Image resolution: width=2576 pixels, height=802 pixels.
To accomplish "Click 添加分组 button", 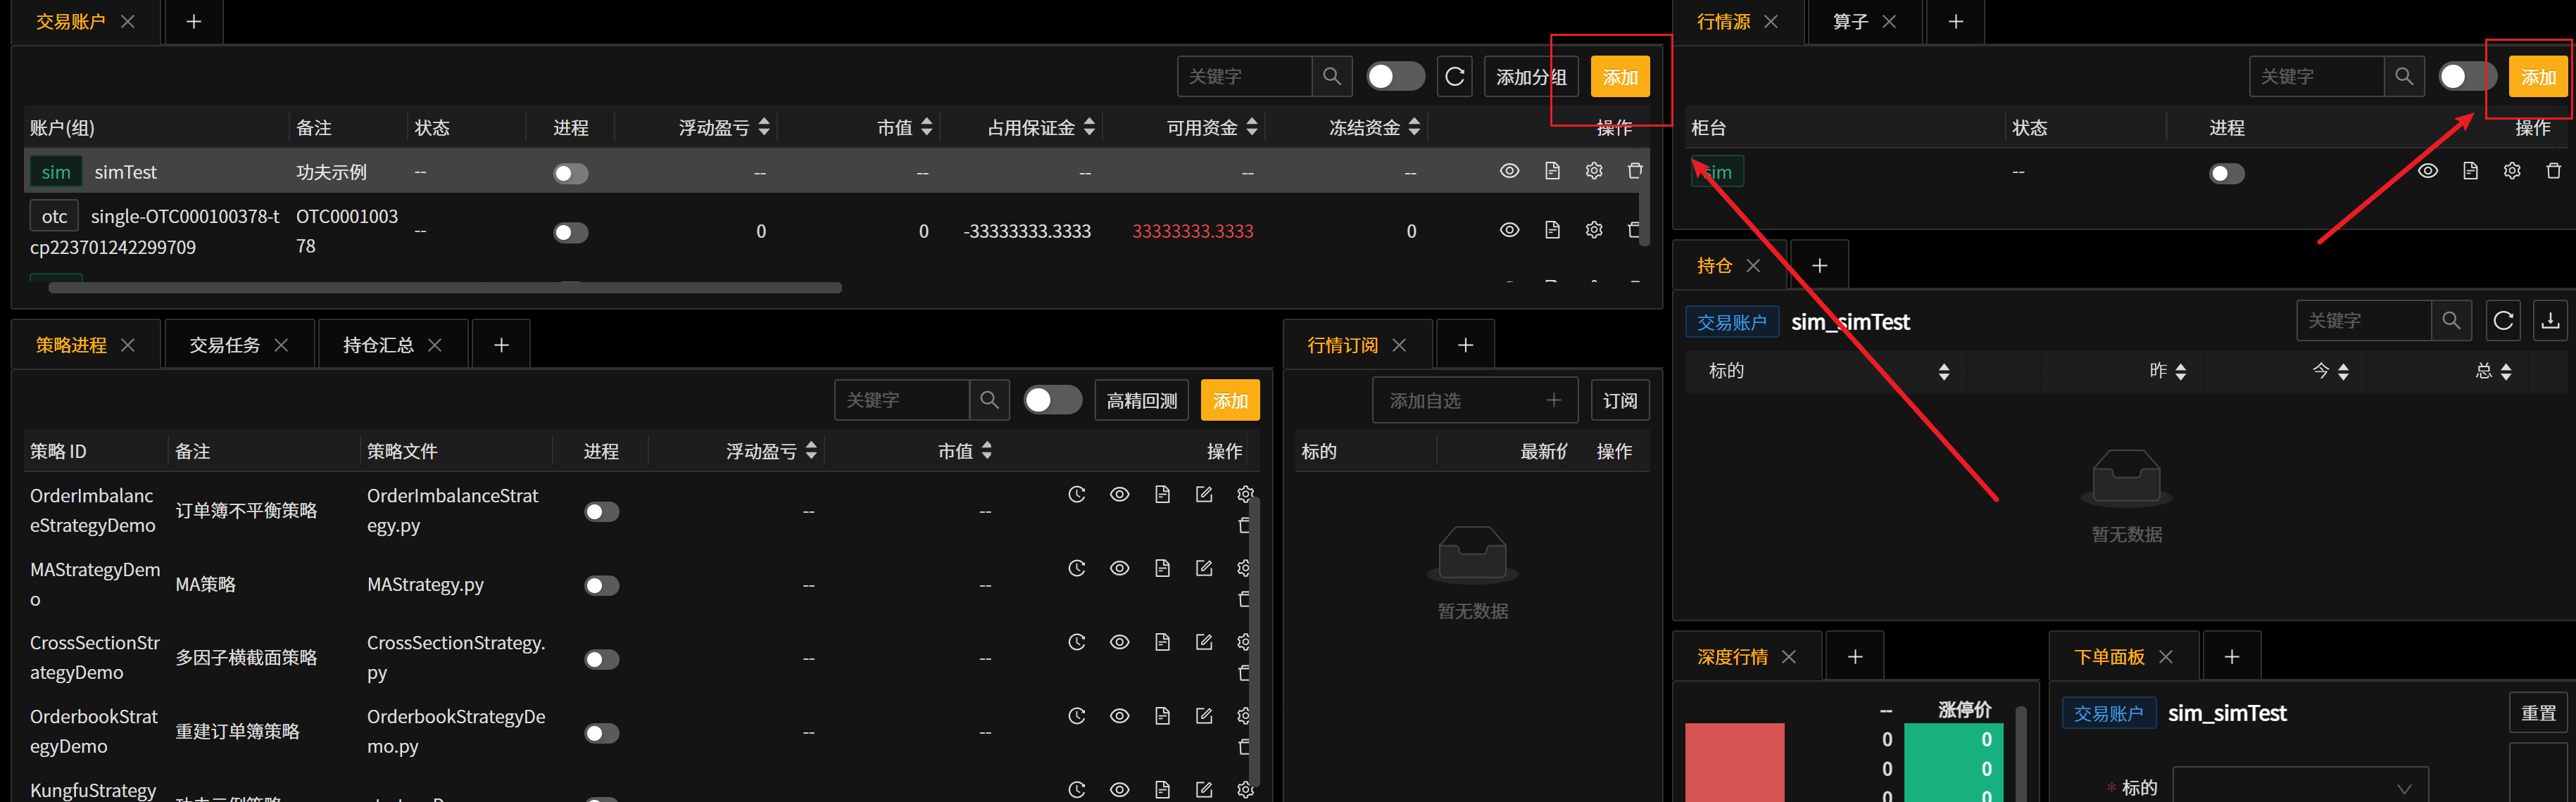I will [x=1530, y=77].
